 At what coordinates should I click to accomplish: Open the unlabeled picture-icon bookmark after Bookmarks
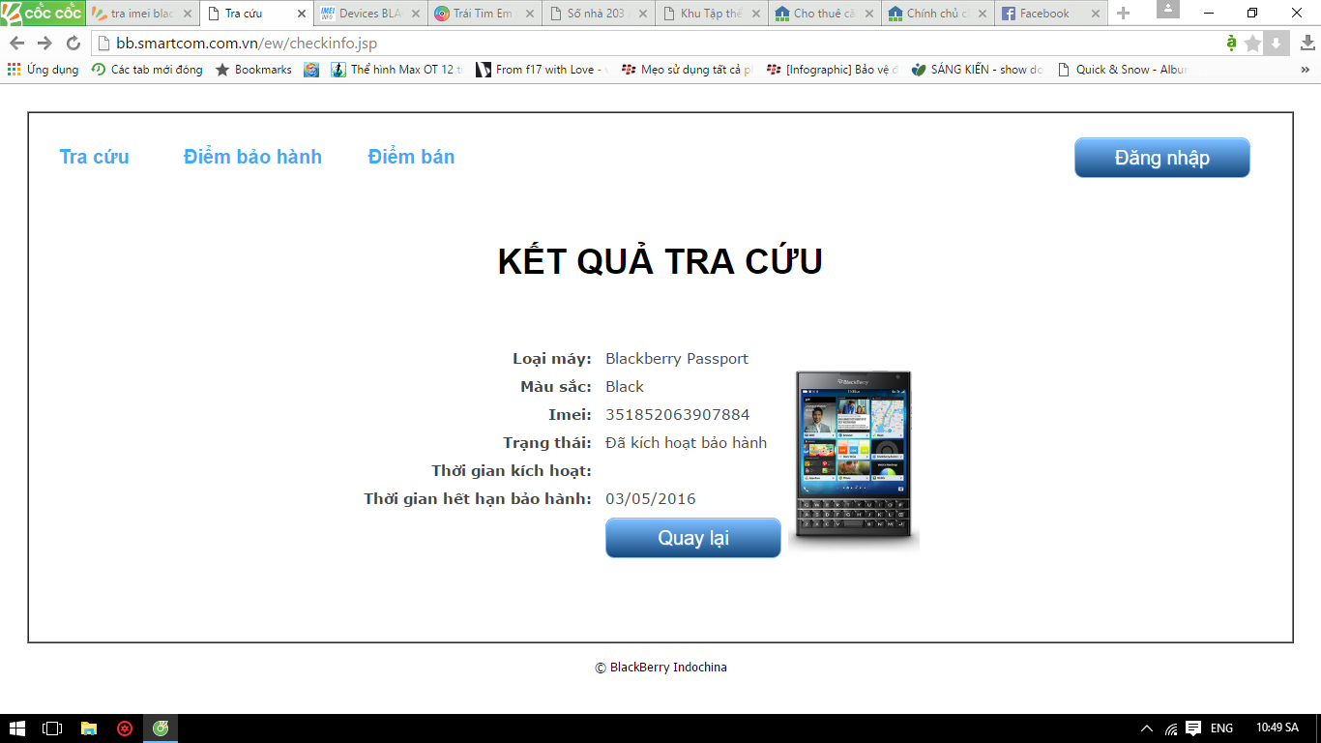click(x=311, y=70)
